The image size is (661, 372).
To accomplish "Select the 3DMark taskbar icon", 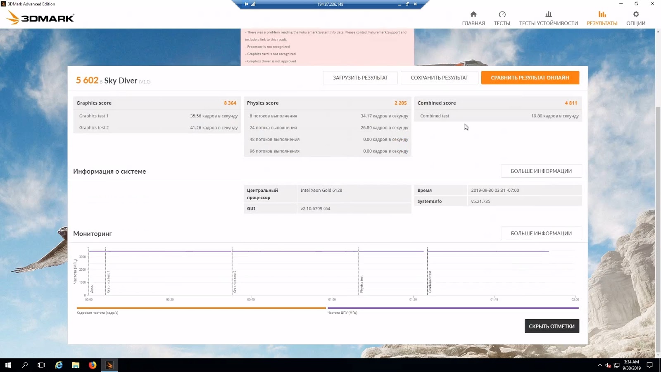I will pyautogui.click(x=109, y=365).
